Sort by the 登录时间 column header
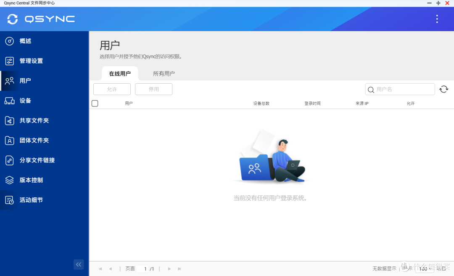Screen dimensions: 454x276 coord(312,103)
